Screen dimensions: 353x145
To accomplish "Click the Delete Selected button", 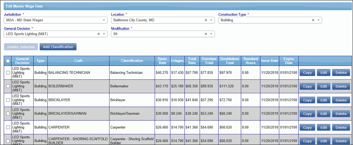I will [21, 47].
